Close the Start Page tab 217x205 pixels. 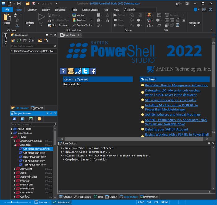pos(79,35)
